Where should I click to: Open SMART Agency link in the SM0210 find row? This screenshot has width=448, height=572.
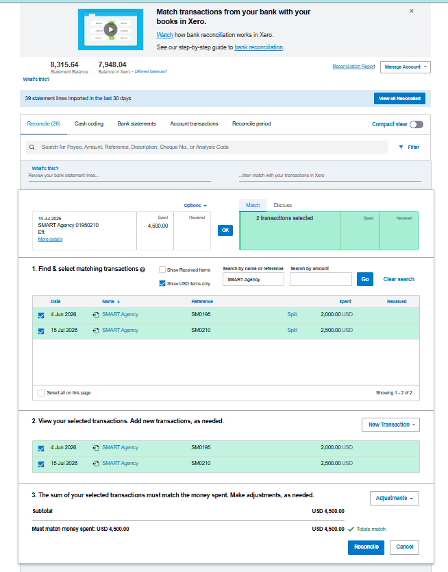click(x=120, y=330)
